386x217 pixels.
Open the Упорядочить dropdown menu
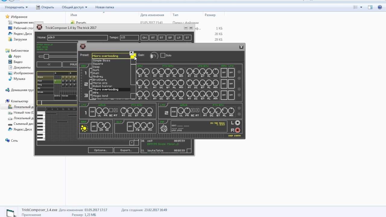16,7
